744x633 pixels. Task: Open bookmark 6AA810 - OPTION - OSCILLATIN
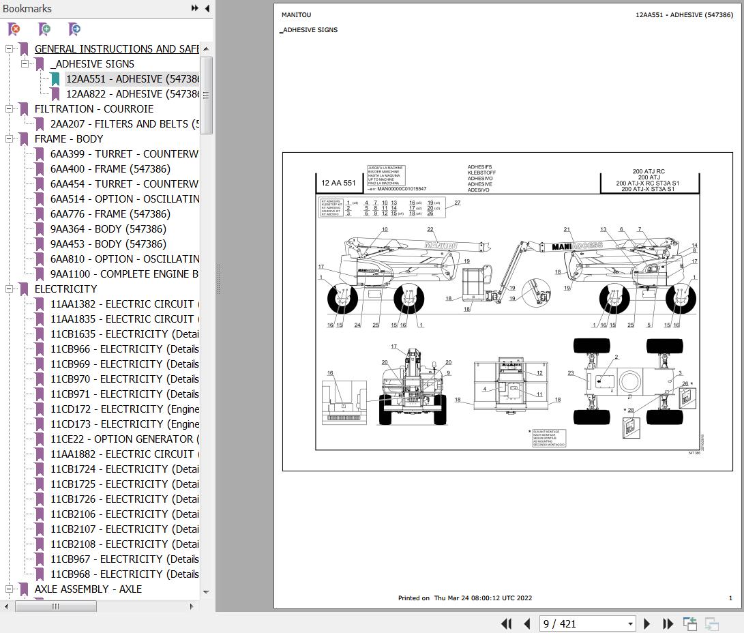[125, 259]
